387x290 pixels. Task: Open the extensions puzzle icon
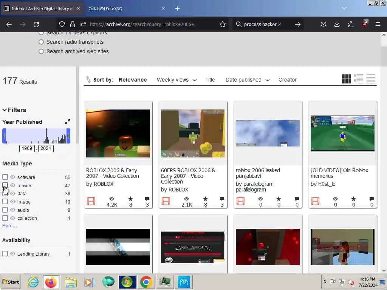tap(351, 24)
